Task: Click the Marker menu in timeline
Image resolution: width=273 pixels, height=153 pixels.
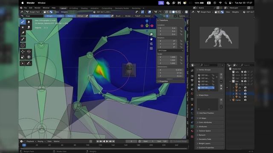Action: pyautogui.click(x=57, y=142)
